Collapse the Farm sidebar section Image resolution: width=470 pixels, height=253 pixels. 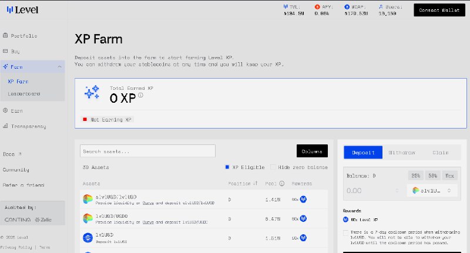[x=59, y=68]
